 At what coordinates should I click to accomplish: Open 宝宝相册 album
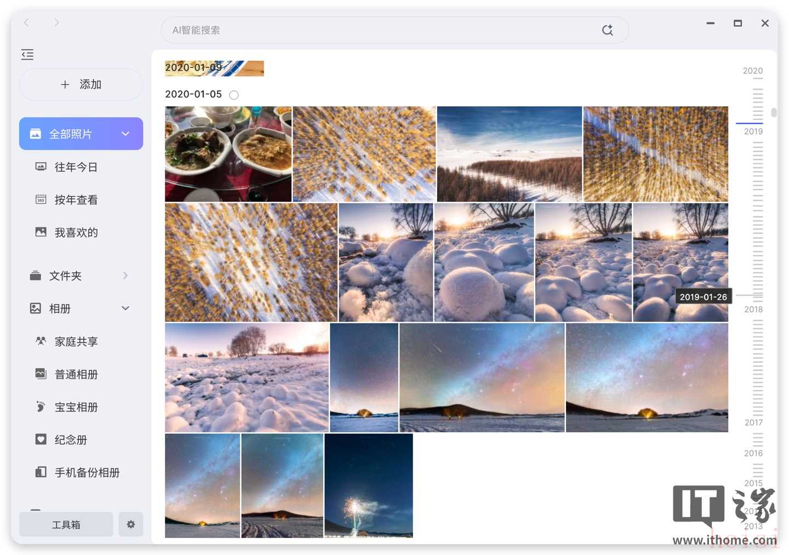click(x=76, y=407)
